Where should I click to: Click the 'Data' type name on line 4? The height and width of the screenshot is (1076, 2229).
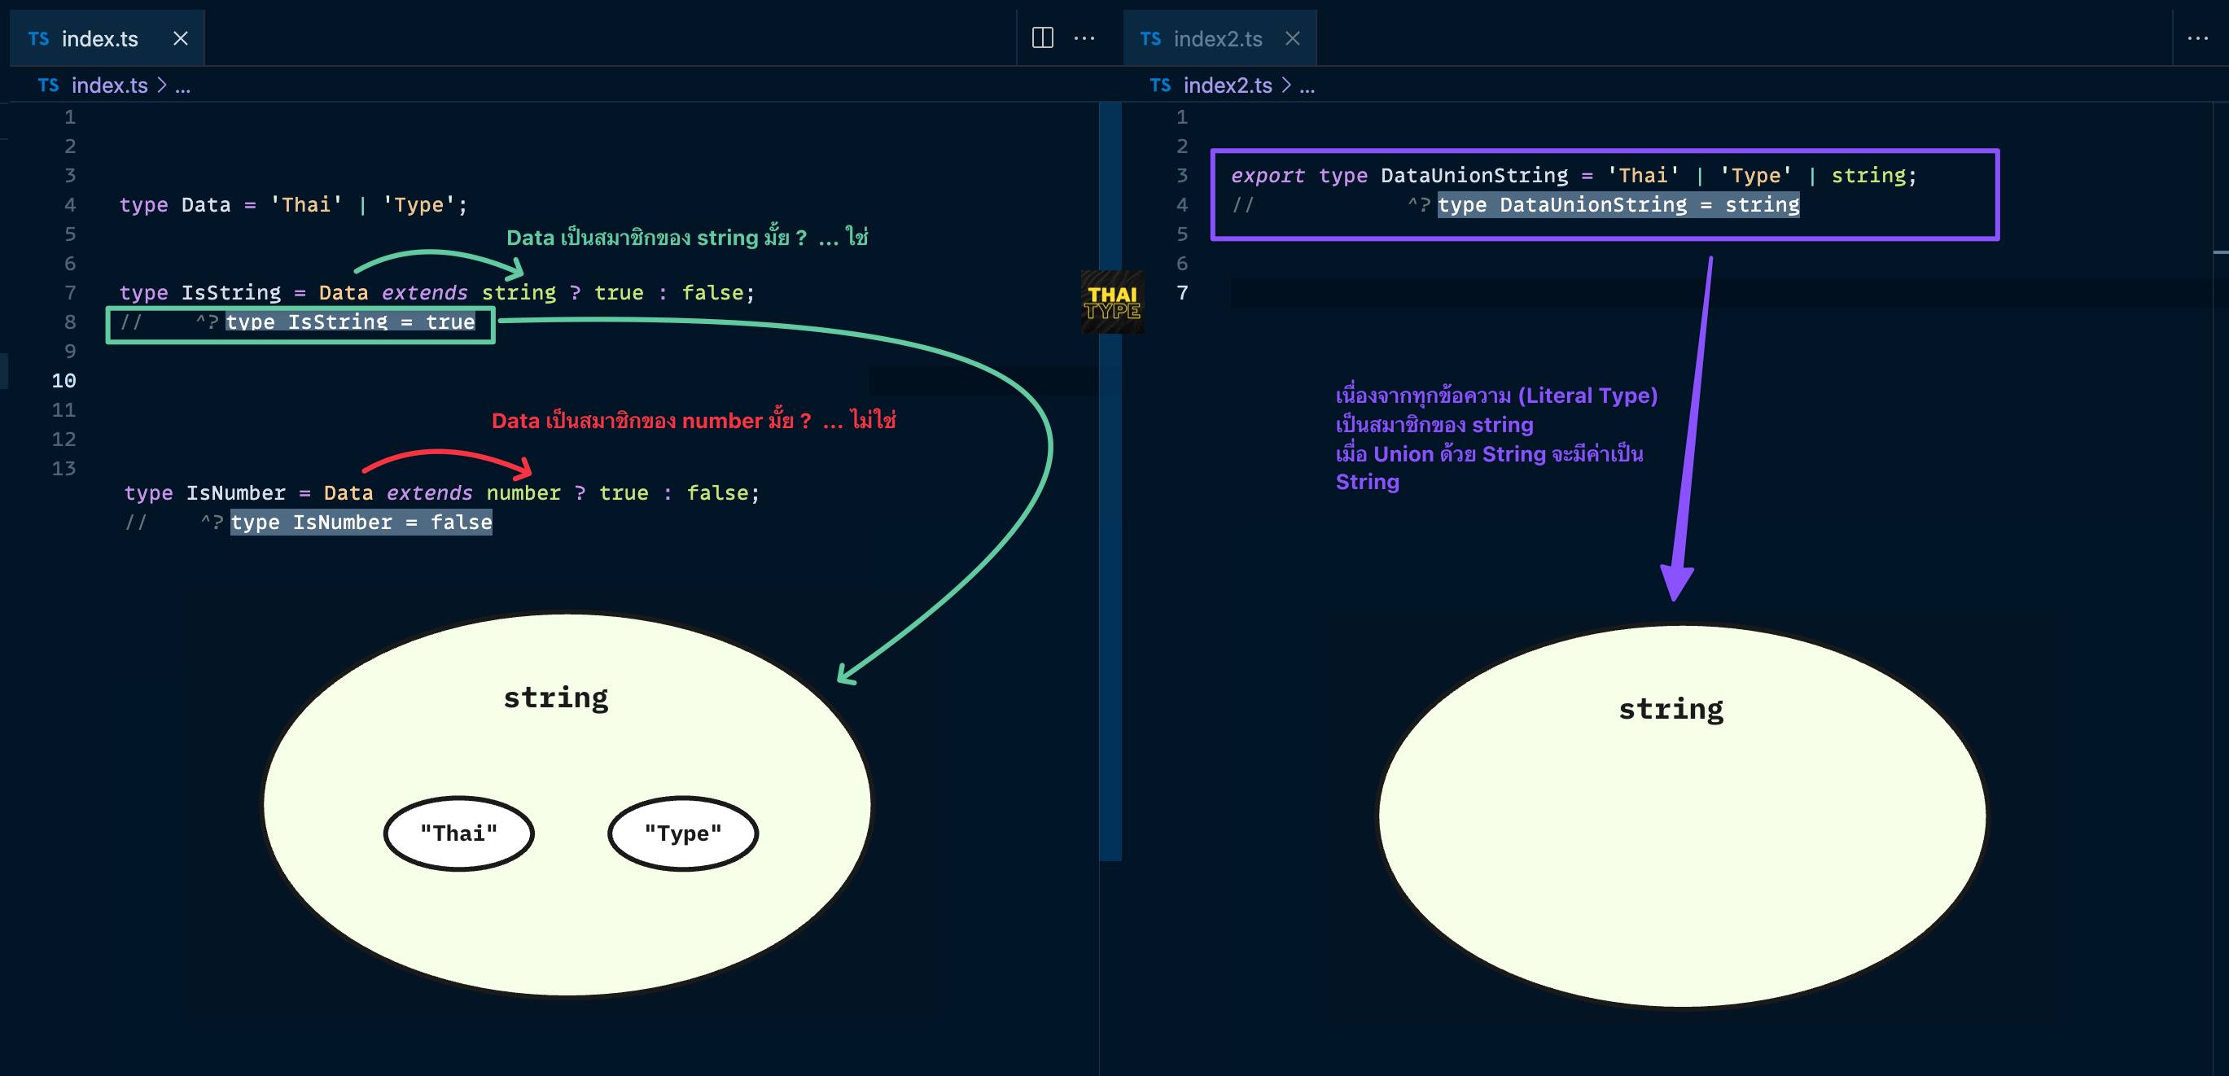(206, 205)
